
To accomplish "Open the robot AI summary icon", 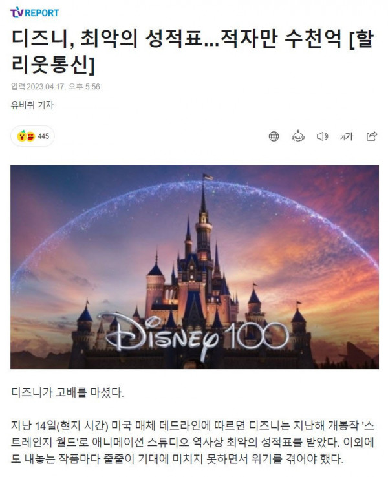I will click(x=298, y=136).
